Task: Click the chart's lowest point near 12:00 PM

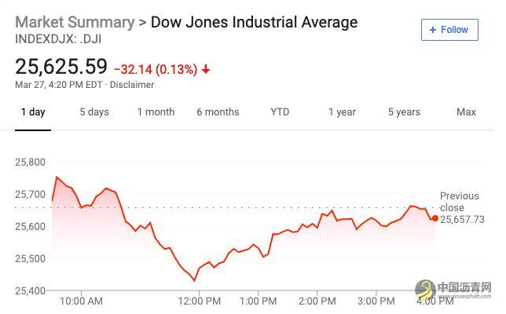Action: (x=195, y=280)
